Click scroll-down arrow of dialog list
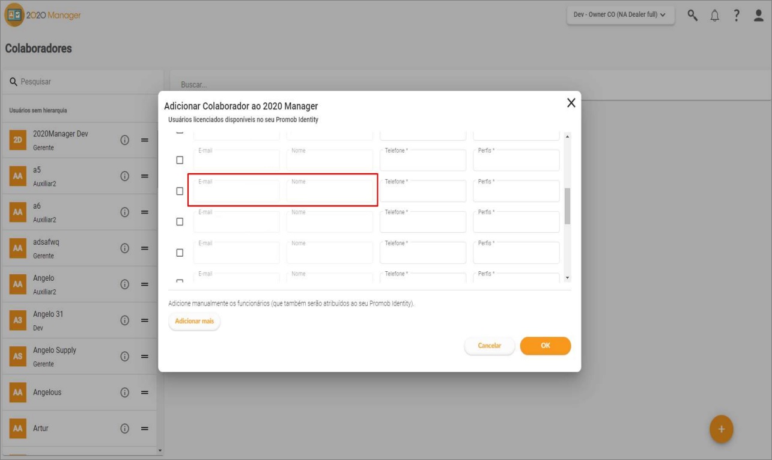The width and height of the screenshot is (772, 460). [x=568, y=278]
